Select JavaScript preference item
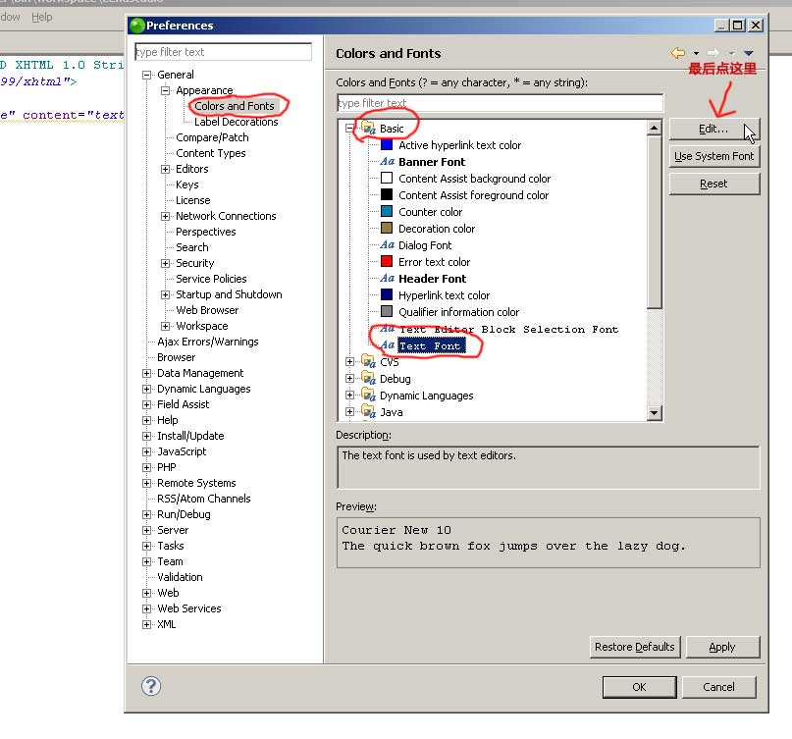Image resolution: width=792 pixels, height=739 pixels. pos(182,451)
